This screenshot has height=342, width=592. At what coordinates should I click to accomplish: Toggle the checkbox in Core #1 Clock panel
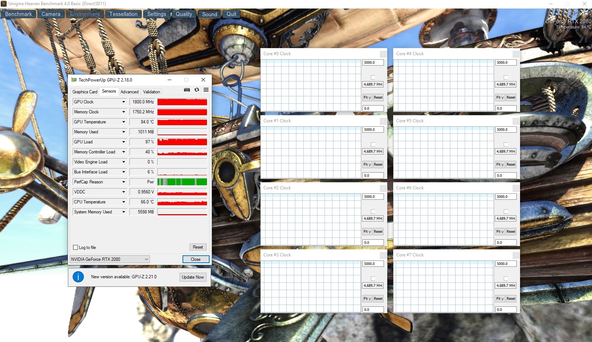coord(373,145)
